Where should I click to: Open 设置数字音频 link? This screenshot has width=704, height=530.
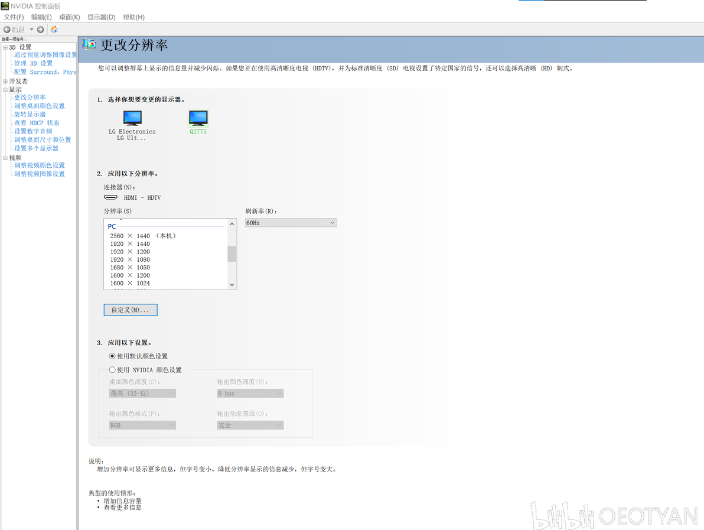click(33, 131)
